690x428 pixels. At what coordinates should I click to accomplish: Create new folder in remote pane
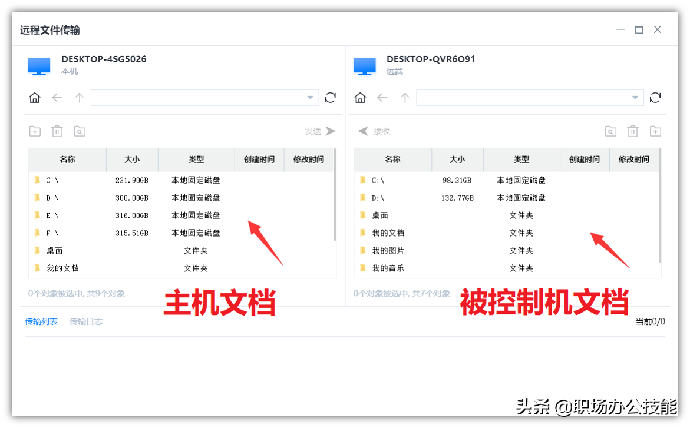656,131
